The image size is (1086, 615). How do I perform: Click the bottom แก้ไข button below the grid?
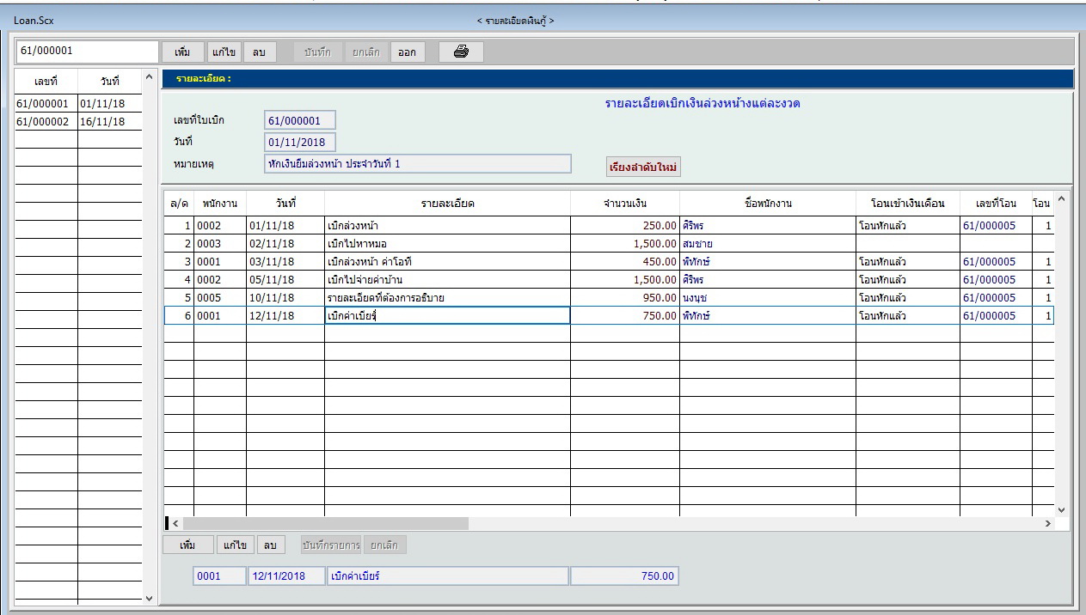click(235, 545)
